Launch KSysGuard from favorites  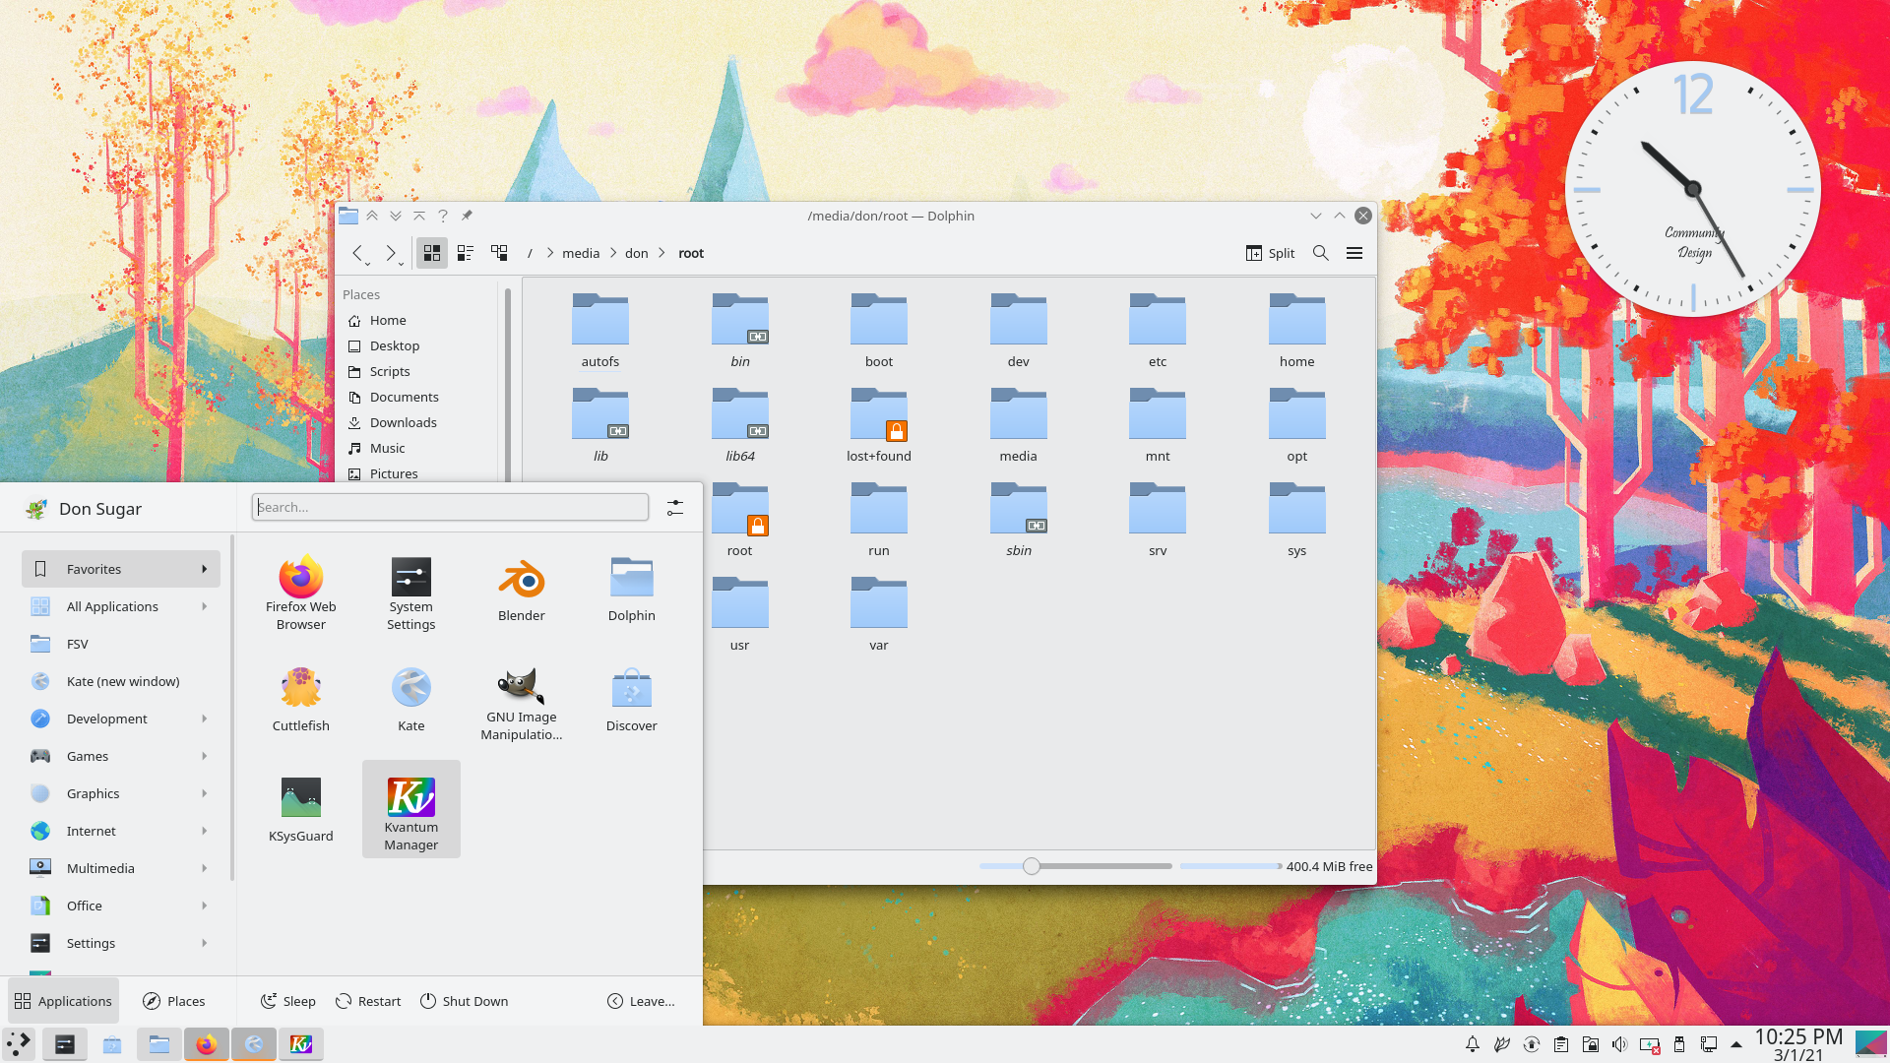pos(301,810)
